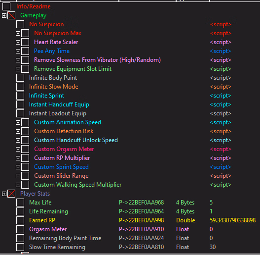This screenshot has height=255, width=260.
Task: Click the Earned RP value field
Action: click(x=233, y=220)
